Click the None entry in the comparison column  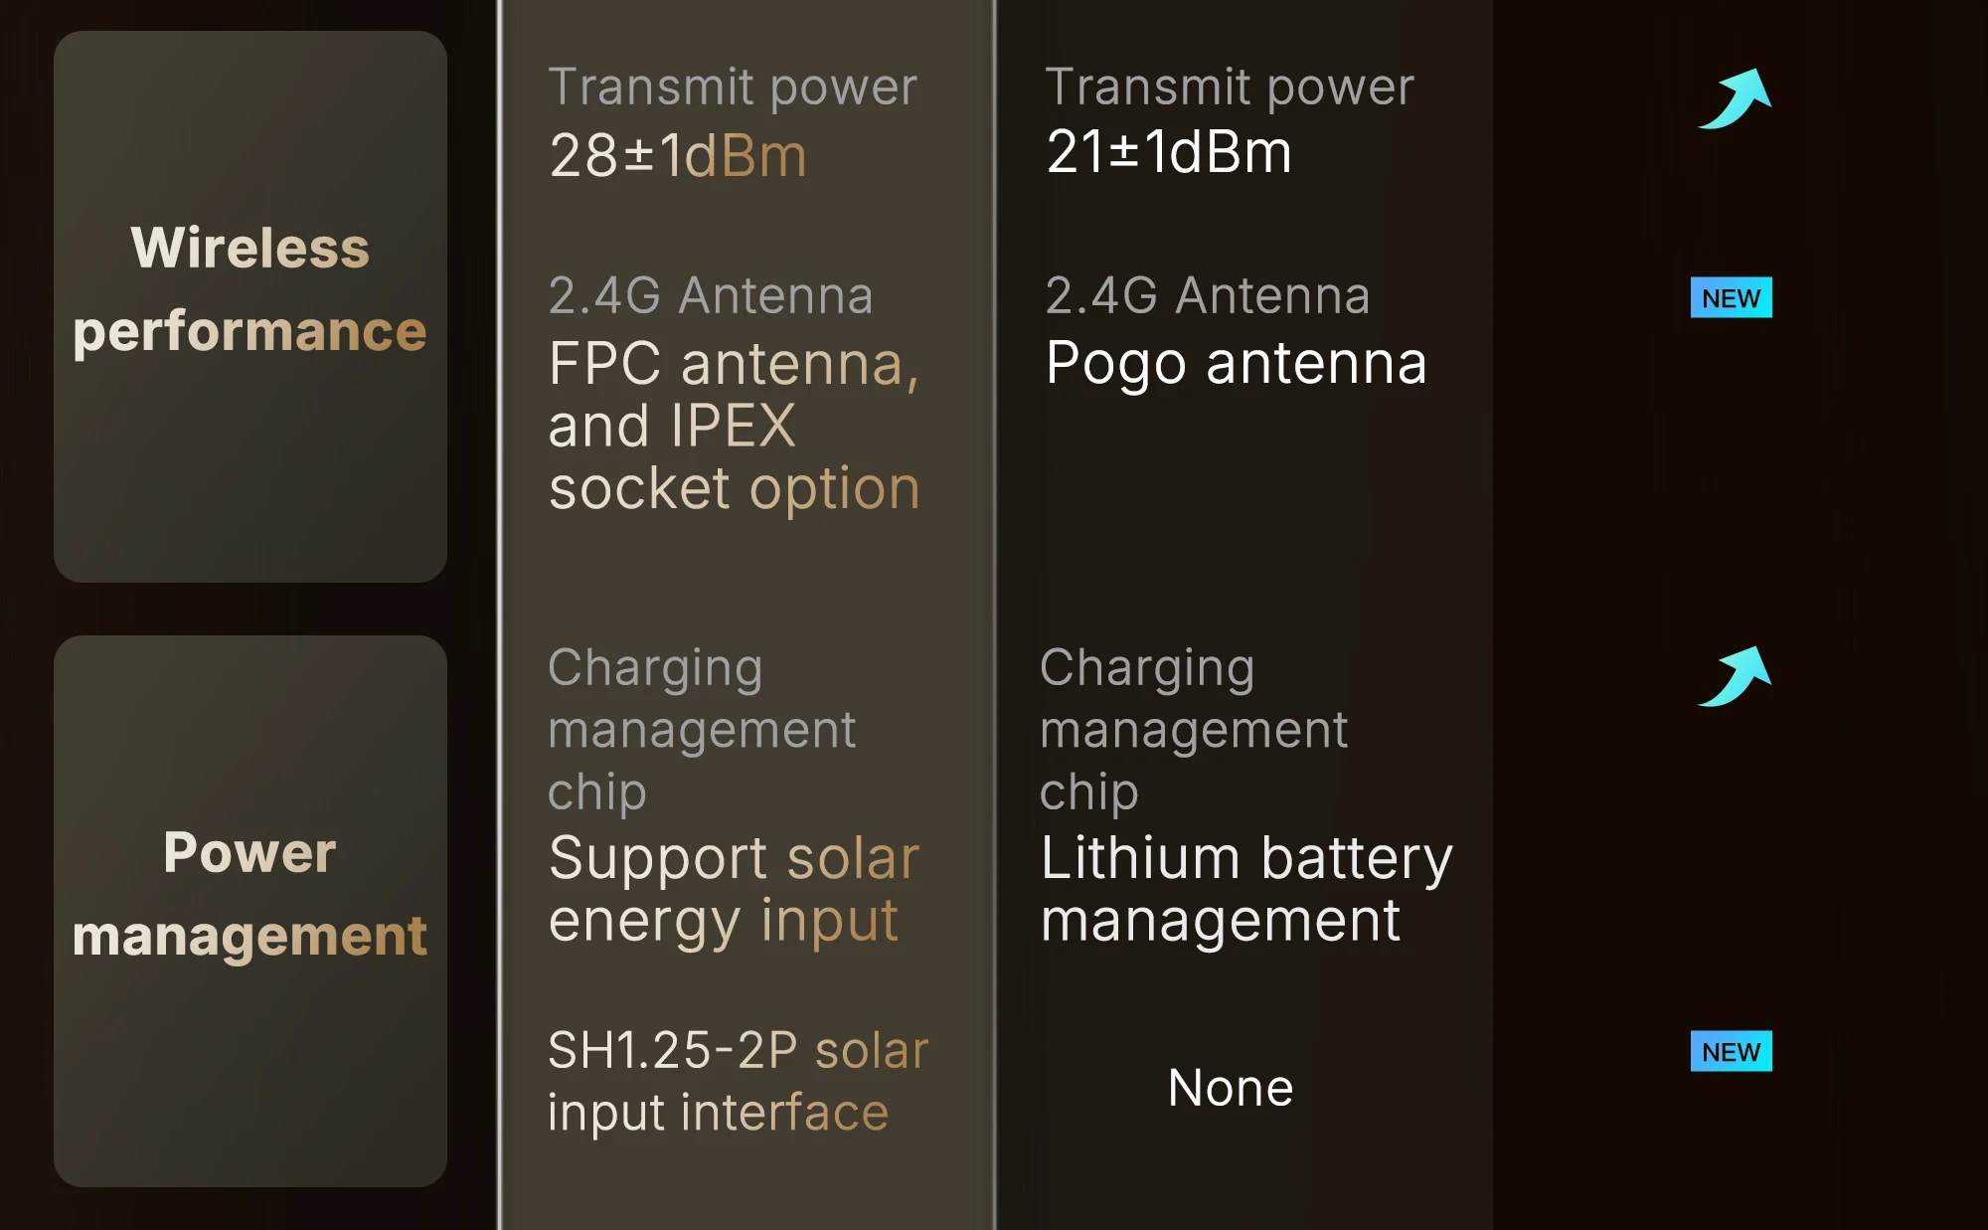[x=1231, y=1088]
